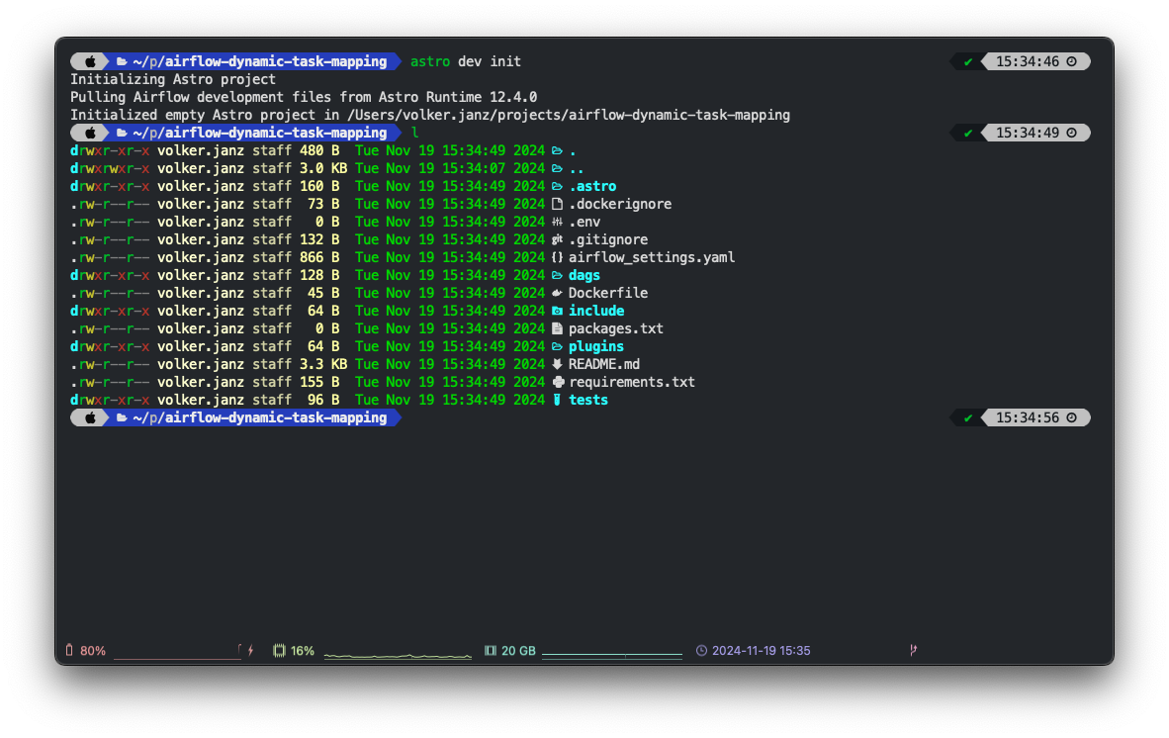Click the git icon beside .gitignore
The image size is (1169, 738).
(557, 239)
